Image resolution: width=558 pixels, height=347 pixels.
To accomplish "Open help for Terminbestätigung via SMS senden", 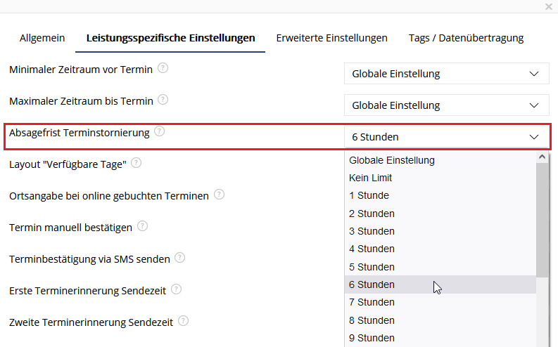I will click(x=180, y=258).
